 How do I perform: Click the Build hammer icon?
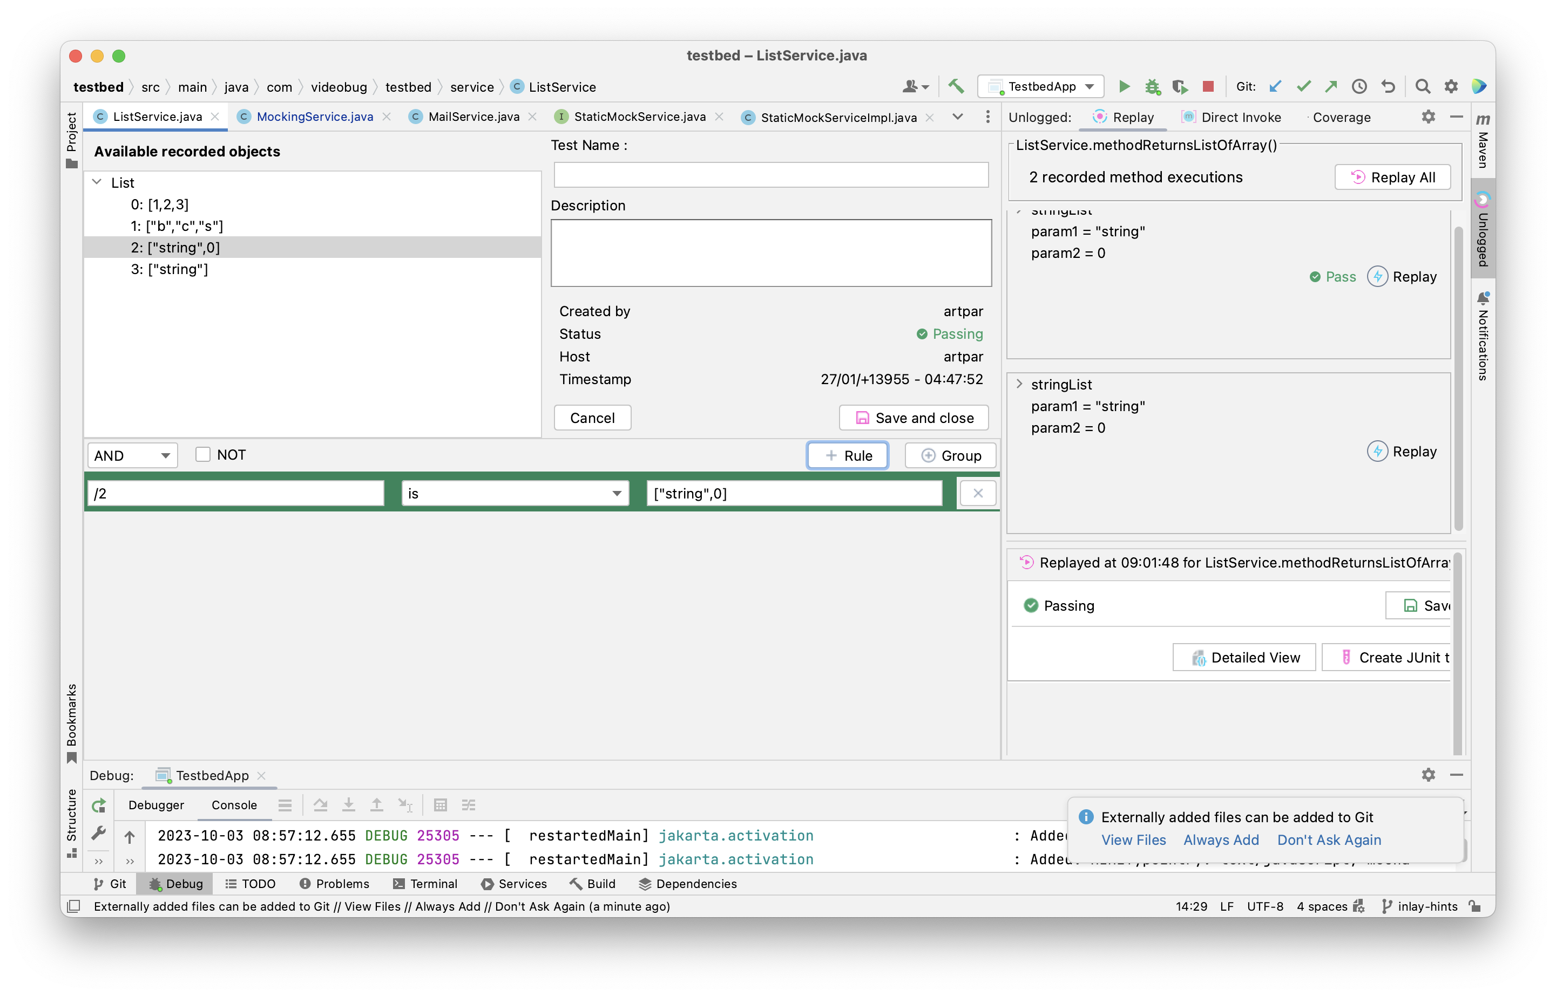click(x=956, y=86)
